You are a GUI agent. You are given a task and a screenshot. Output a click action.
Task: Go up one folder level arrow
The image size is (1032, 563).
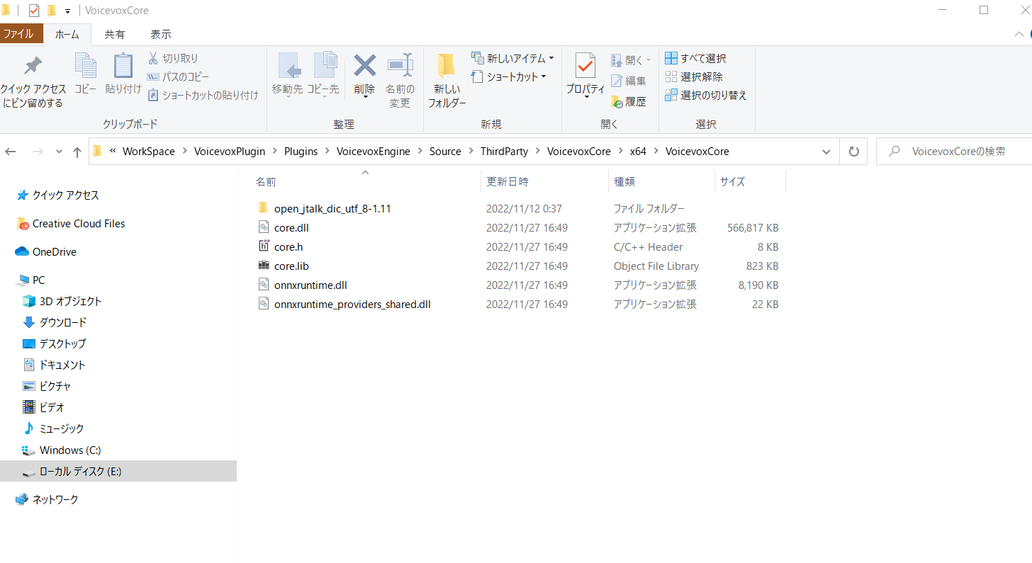(x=77, y=152)
